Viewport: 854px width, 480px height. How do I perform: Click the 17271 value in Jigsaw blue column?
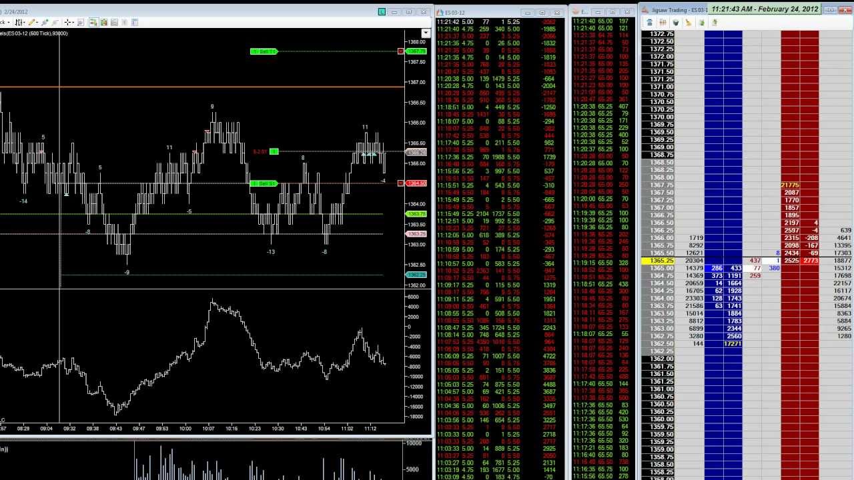[733, 343]
